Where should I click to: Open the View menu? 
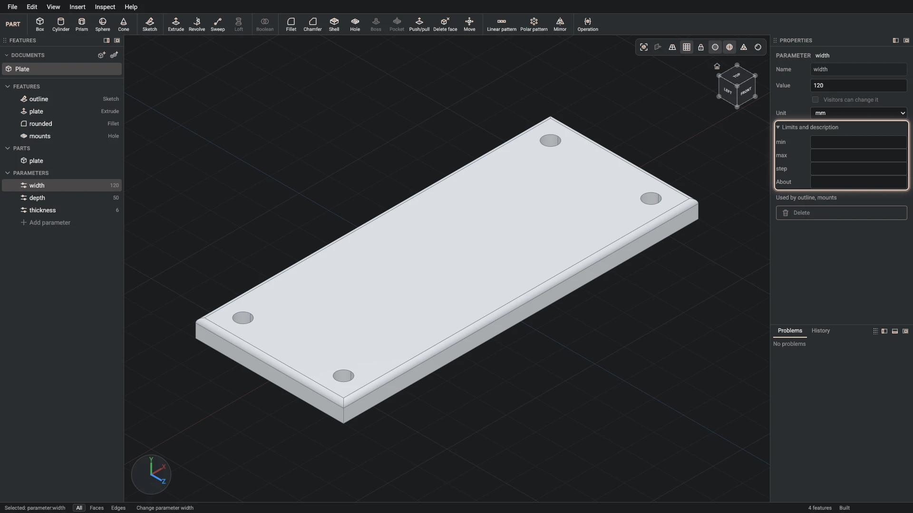click(53, 7)
